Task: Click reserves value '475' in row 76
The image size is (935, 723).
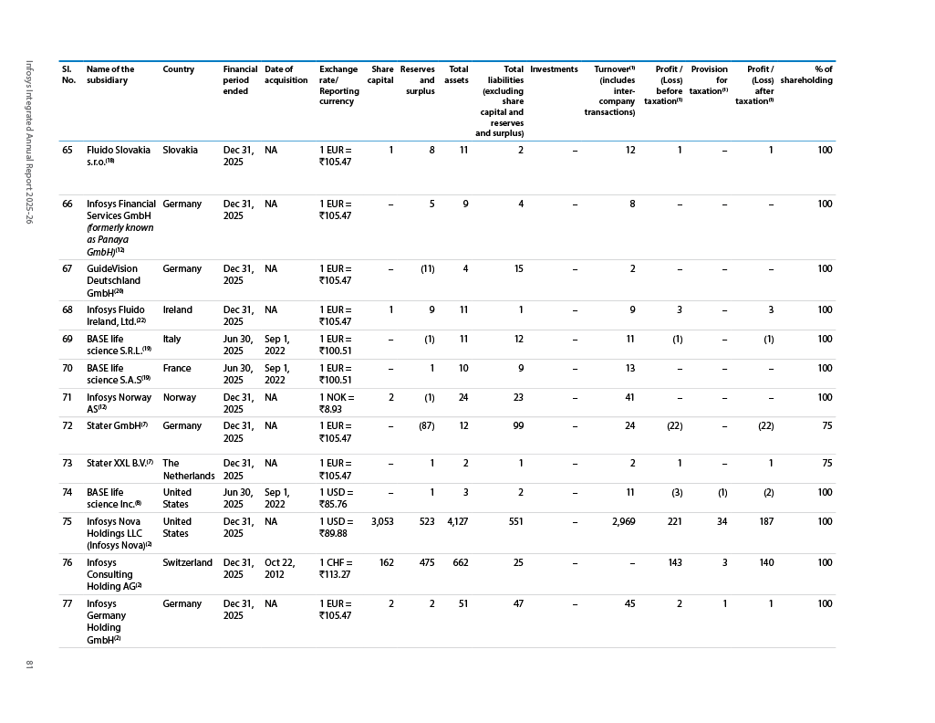Action: 427,562
